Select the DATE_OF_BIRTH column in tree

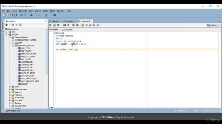pyautogui.click(x=28, y=73)
